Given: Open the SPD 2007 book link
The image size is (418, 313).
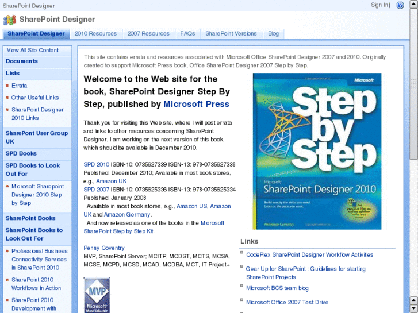Looking at the screenshot, I should pyautogui.click(x=97, y=190).
